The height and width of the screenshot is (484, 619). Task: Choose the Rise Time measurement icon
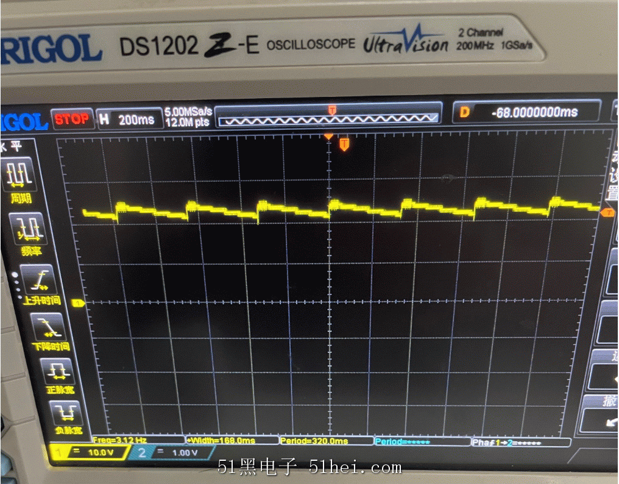(x=38, y=280)
